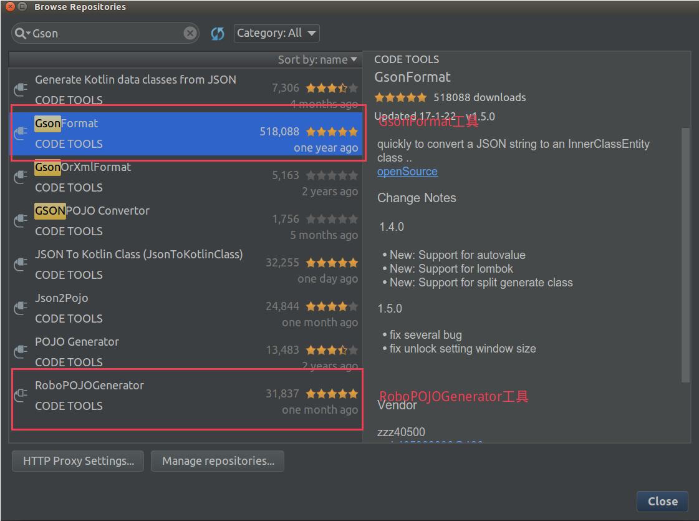Image resolution: width=699 pixels, height=521 pixels.
Task: Clear the Gson search text
Action: tap(190, 33)
